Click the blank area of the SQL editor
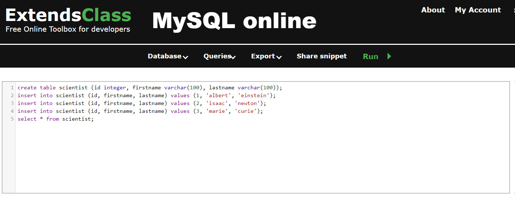Screen dimensions: 515x200 262,158
